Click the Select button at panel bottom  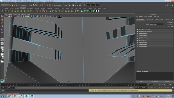(x=142, y=82)
